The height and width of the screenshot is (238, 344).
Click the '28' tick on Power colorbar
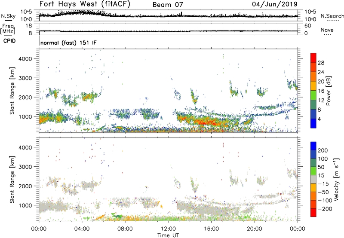321,63
